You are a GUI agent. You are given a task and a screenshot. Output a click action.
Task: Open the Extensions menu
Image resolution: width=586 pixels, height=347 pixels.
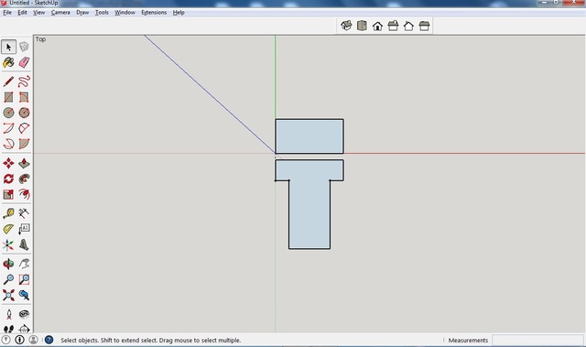(x=154, y=12)
